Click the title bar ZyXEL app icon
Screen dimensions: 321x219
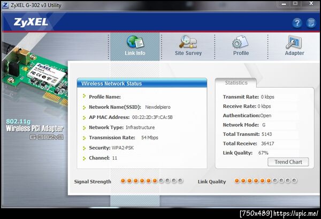5,5
